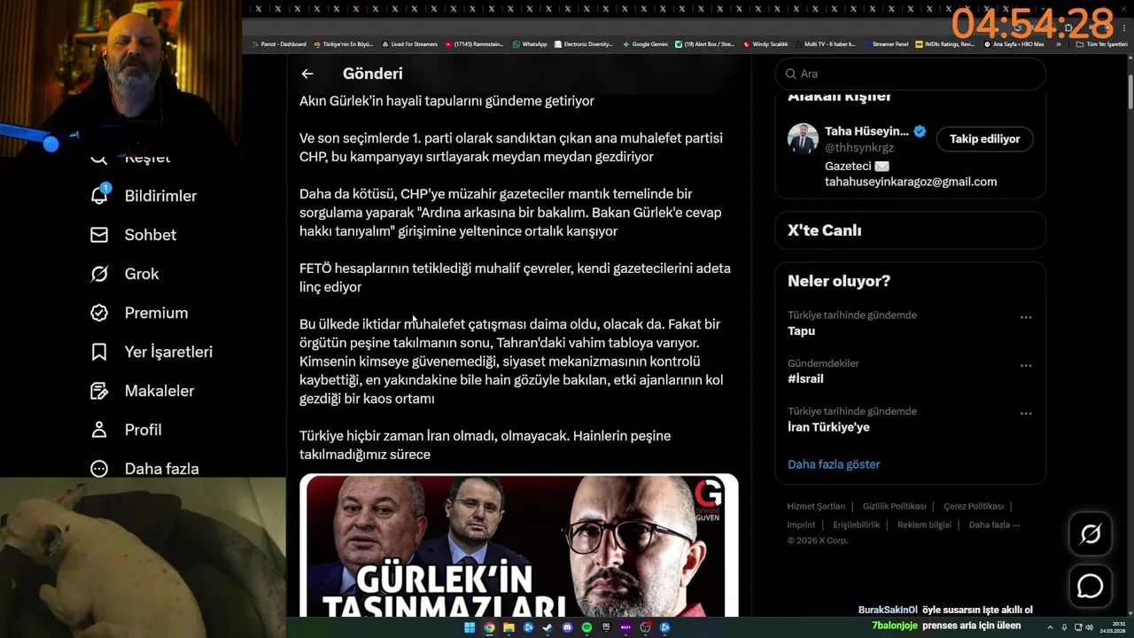
Task: Expand footer Daha fazla ··· menu
Action: [x=994, y=525]
